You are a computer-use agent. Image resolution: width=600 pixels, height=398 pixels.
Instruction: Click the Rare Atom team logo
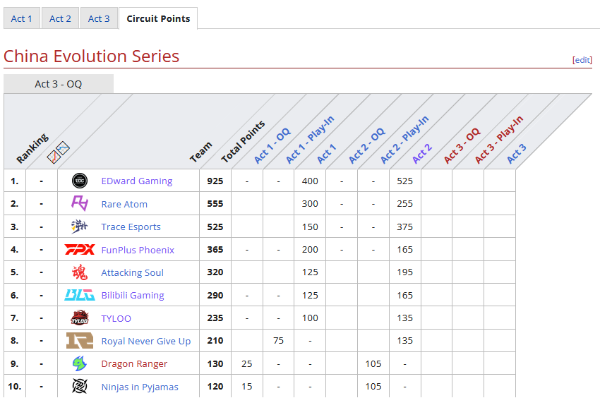pos(80,203)
